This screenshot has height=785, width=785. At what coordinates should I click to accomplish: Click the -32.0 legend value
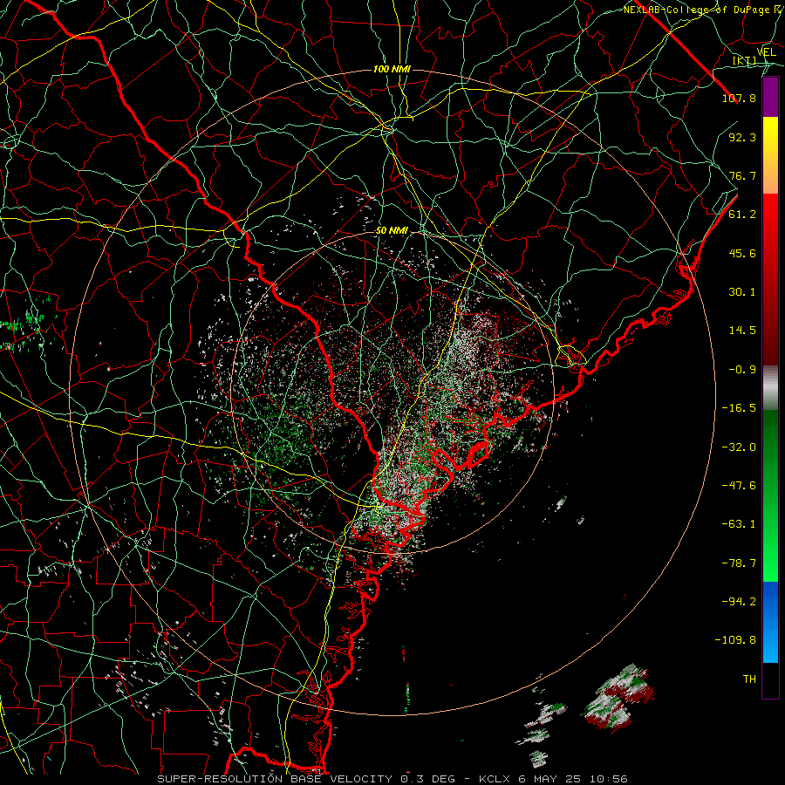click(739, 447)
